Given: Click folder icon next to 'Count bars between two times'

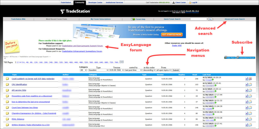Looking at the screenshot, I should [7, 107].
